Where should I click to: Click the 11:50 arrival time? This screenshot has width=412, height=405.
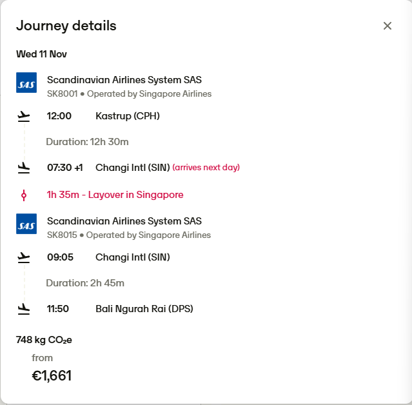58,308
